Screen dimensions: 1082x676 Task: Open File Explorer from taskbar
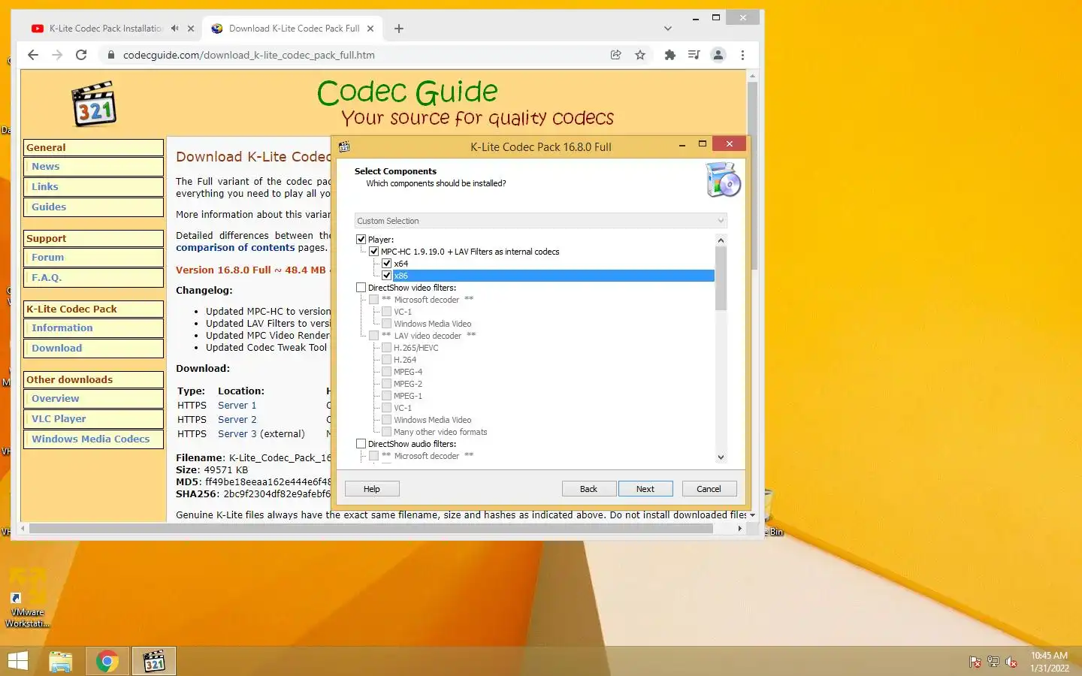click(x=61, y=661)
